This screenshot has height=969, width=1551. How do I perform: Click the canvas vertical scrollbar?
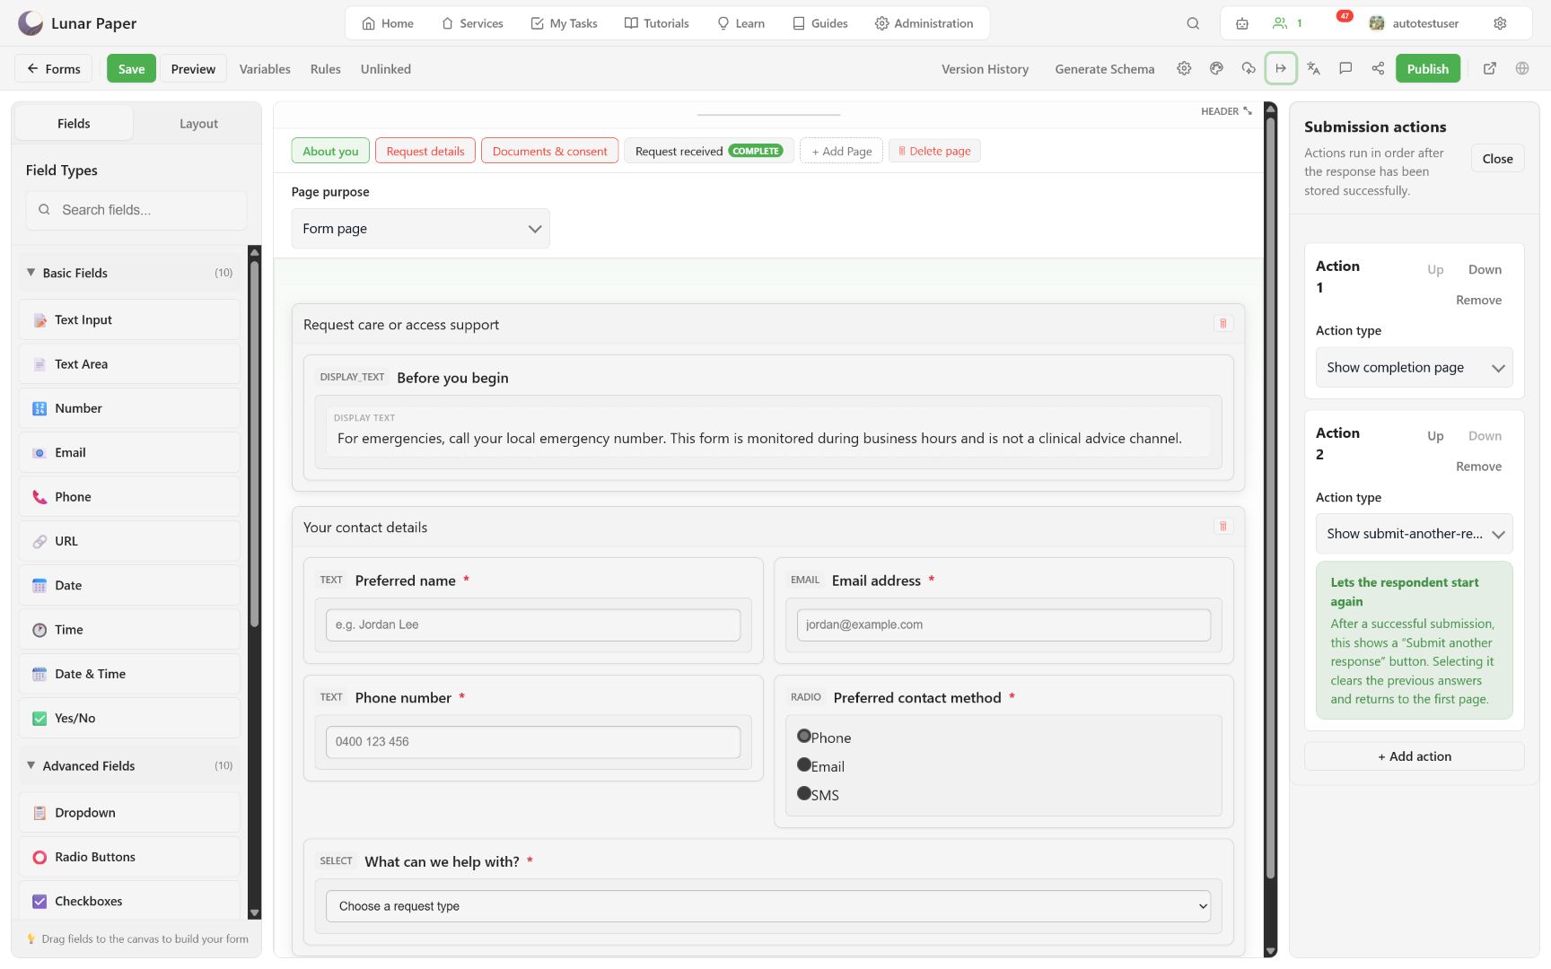click(1270, 498)
